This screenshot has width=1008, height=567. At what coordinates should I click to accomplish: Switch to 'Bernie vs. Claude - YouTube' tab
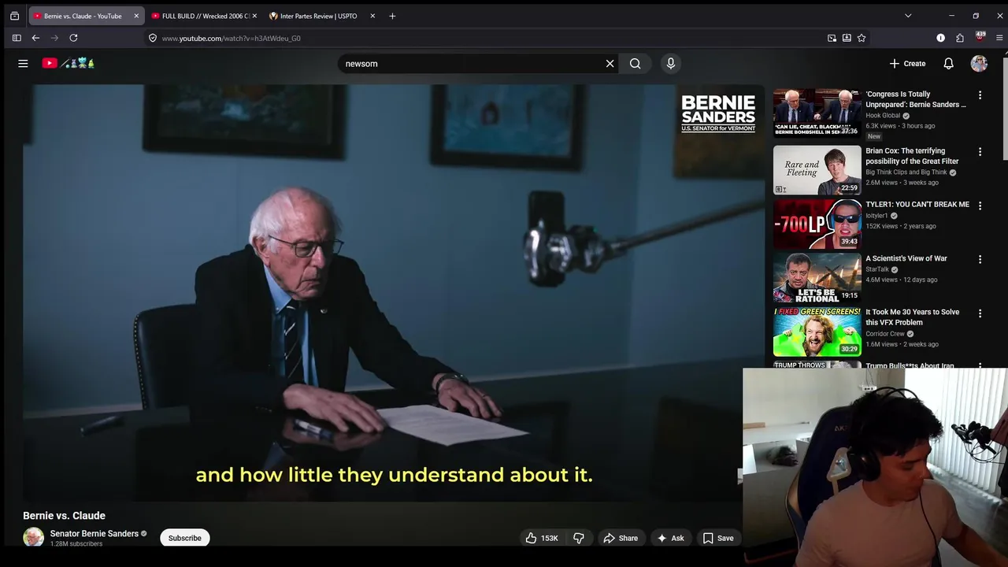[85, 16]
